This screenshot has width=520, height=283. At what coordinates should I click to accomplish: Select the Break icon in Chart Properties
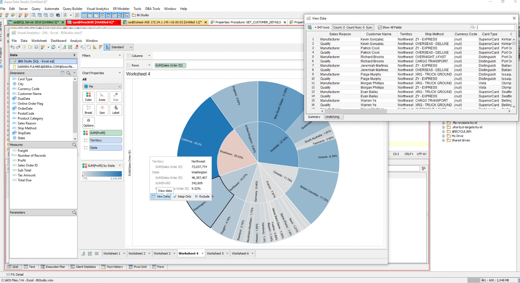[x=88, y=110]
